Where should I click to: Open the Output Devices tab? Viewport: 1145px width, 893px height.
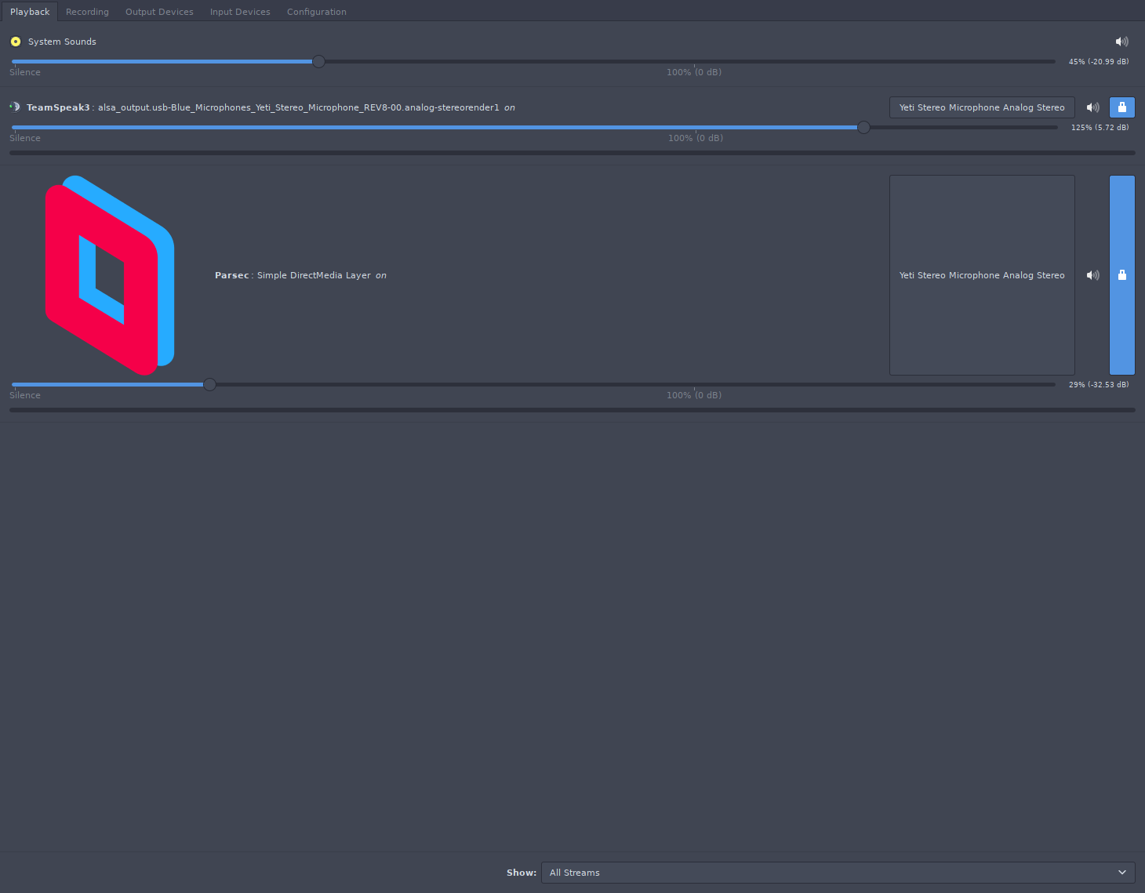pyautogui.click(x=159, y=12)
